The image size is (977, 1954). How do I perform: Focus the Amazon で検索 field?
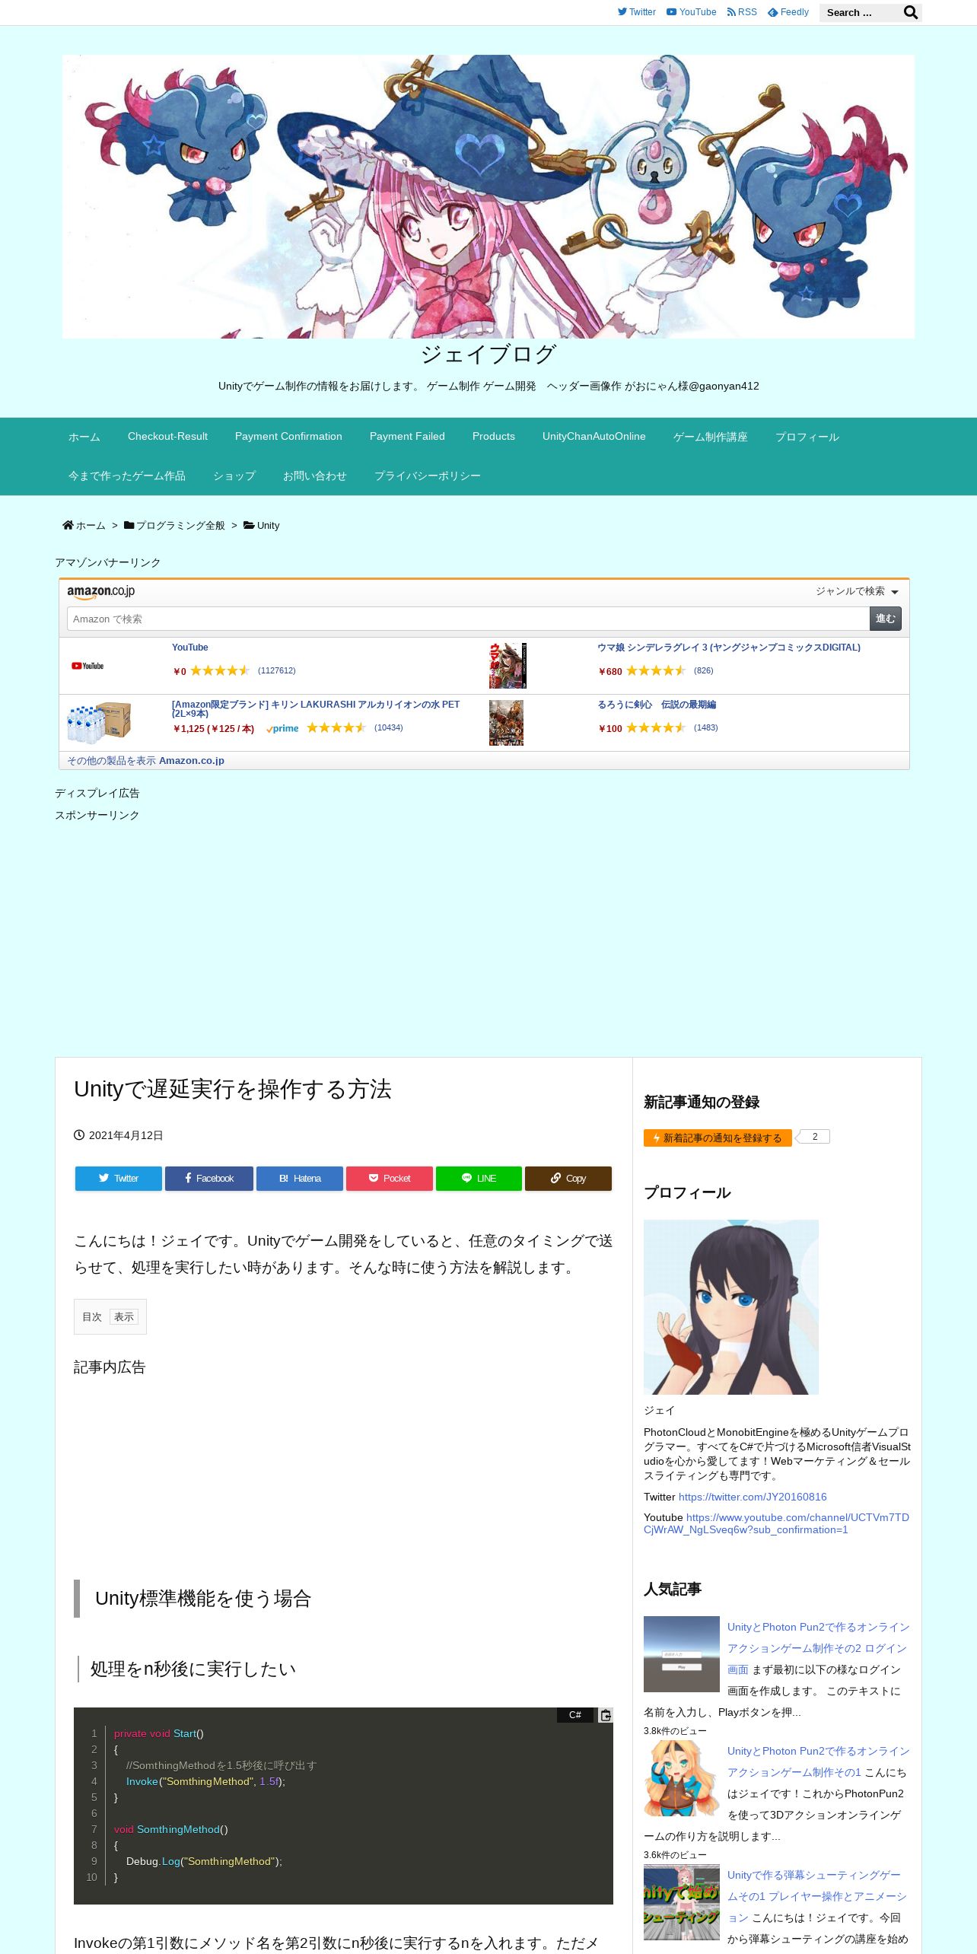(468, 619)
